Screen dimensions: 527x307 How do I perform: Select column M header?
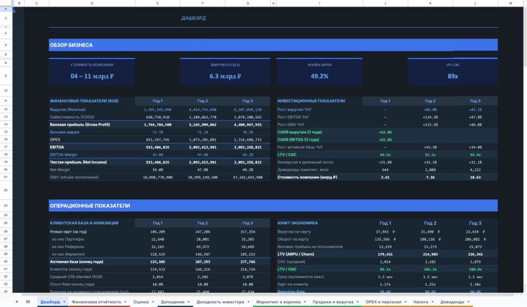coord(510,3)
